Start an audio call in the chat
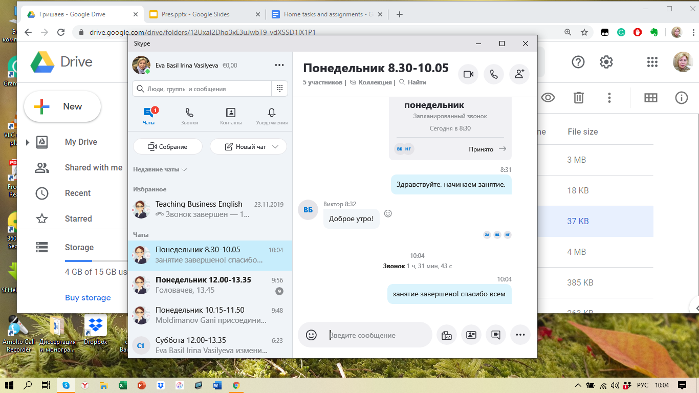The width and height of the screenshot is (699, 393). pyautogui.click(x=493, y=74)
